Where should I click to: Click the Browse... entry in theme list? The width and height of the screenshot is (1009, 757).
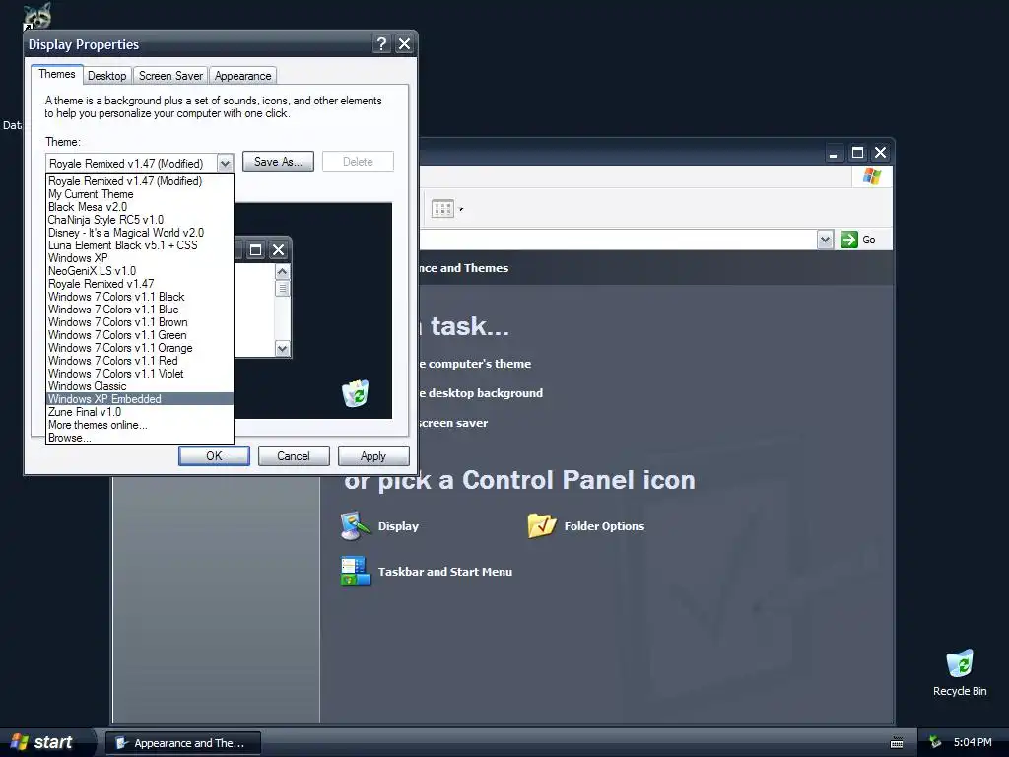coord(140,438)
